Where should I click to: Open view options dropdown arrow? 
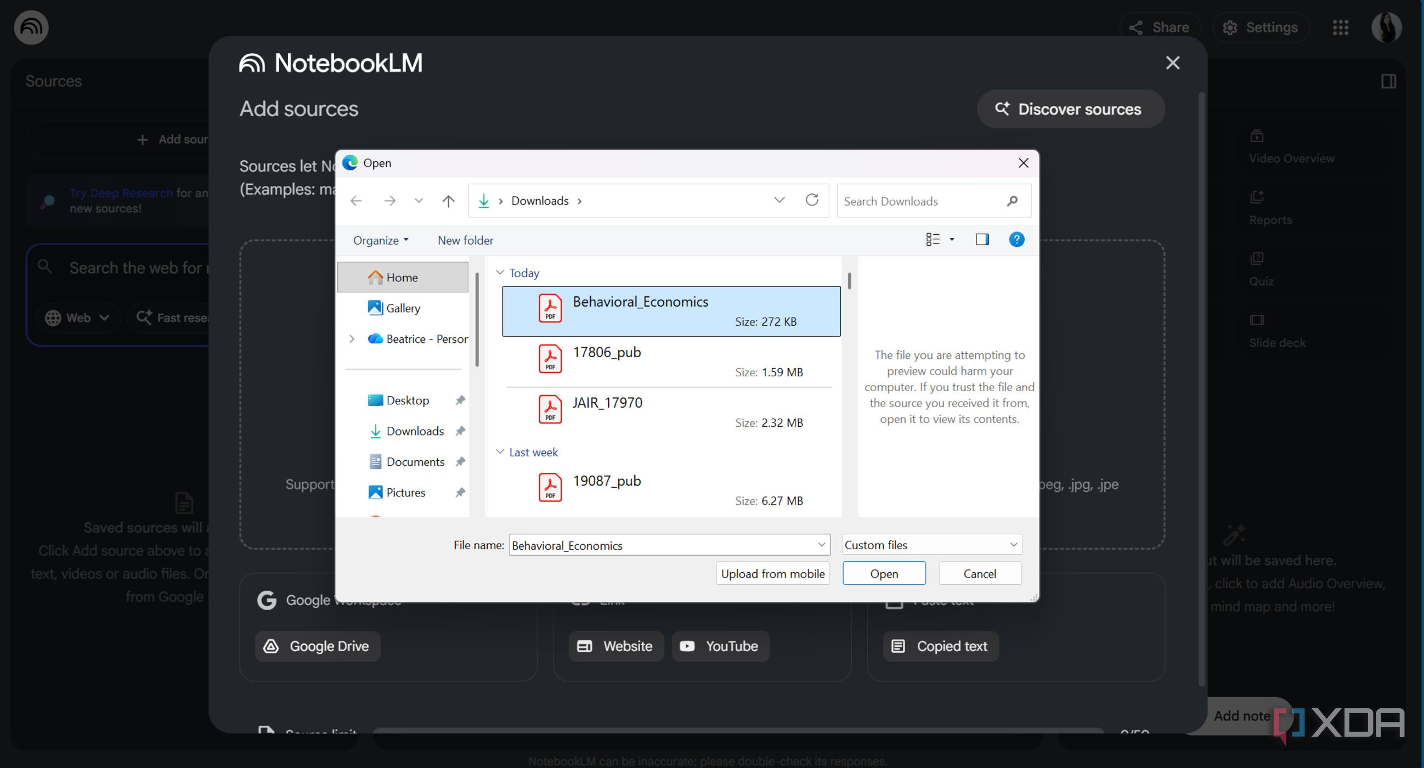pyautogui.click(x=951, y=239)
